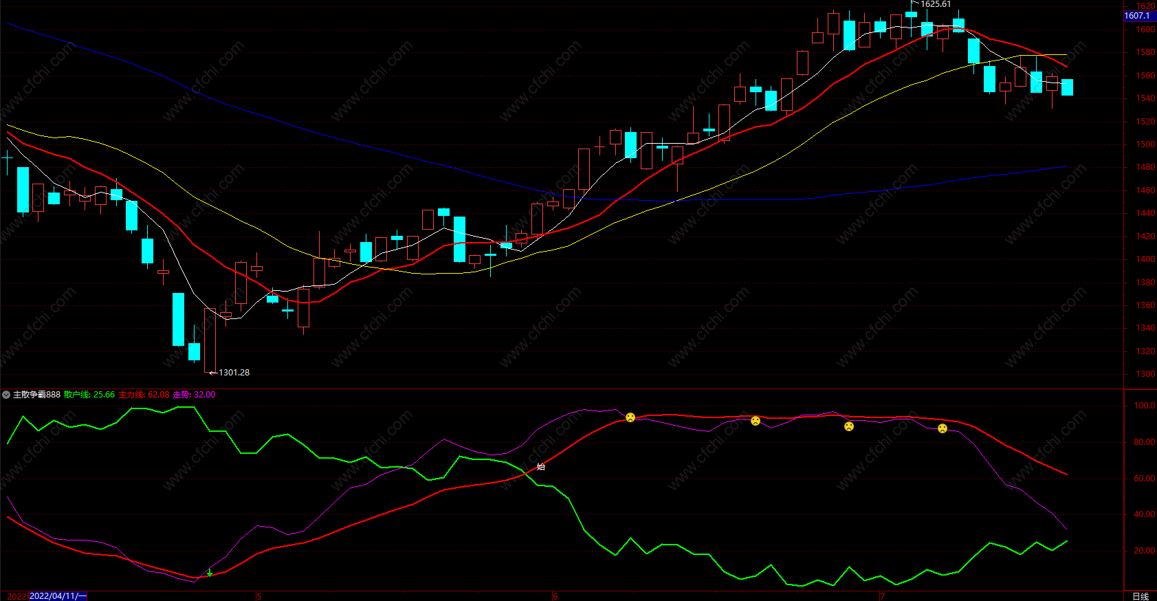1157x601 pixels.
Task: Click the first yellow sad-face marker
Action: 630,417
